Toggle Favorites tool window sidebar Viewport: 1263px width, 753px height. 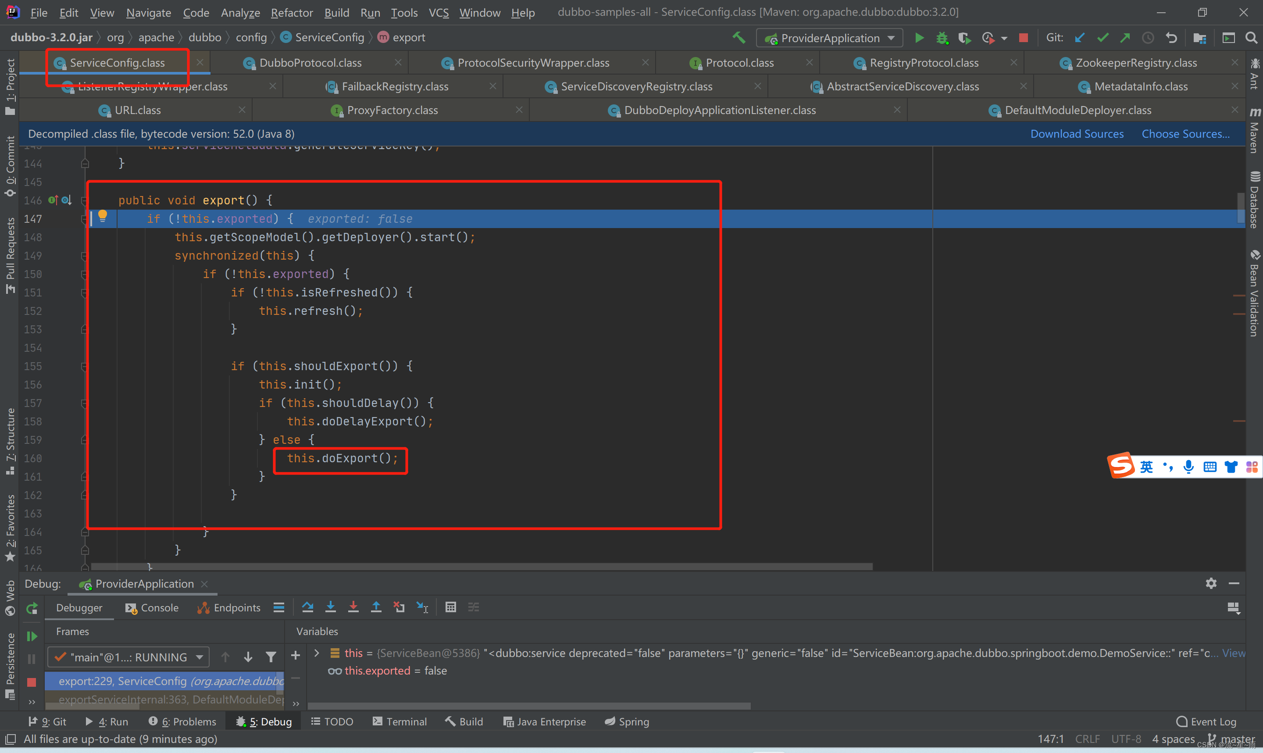click(10, 528)
